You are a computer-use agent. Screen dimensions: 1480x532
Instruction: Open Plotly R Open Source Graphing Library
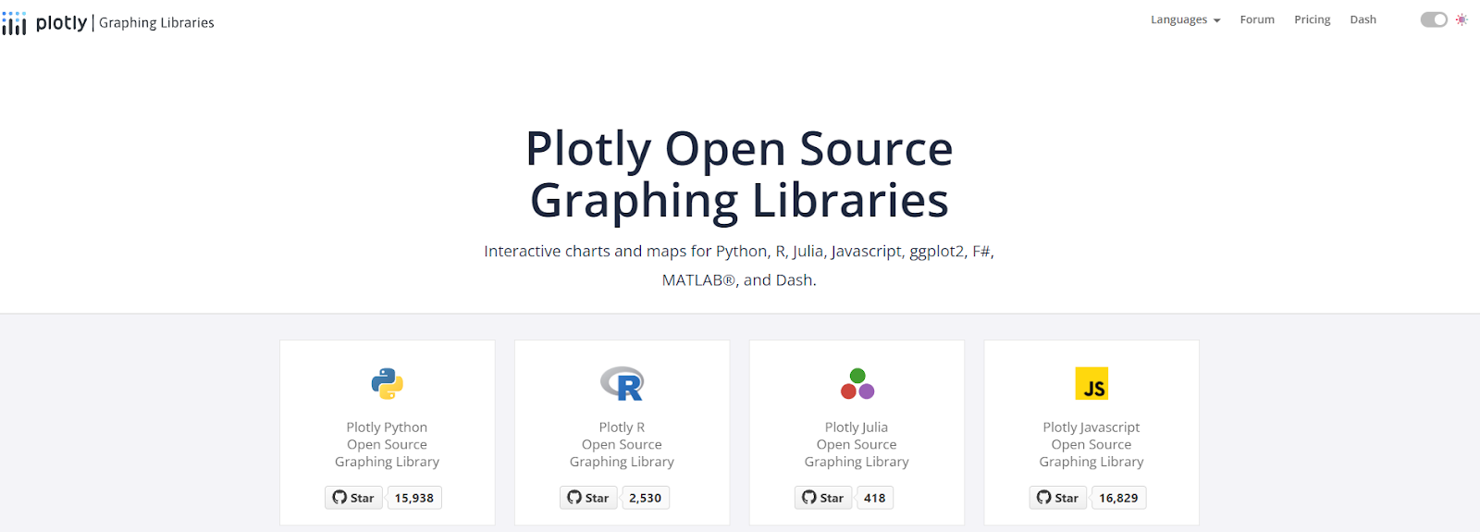coord(622,444)
